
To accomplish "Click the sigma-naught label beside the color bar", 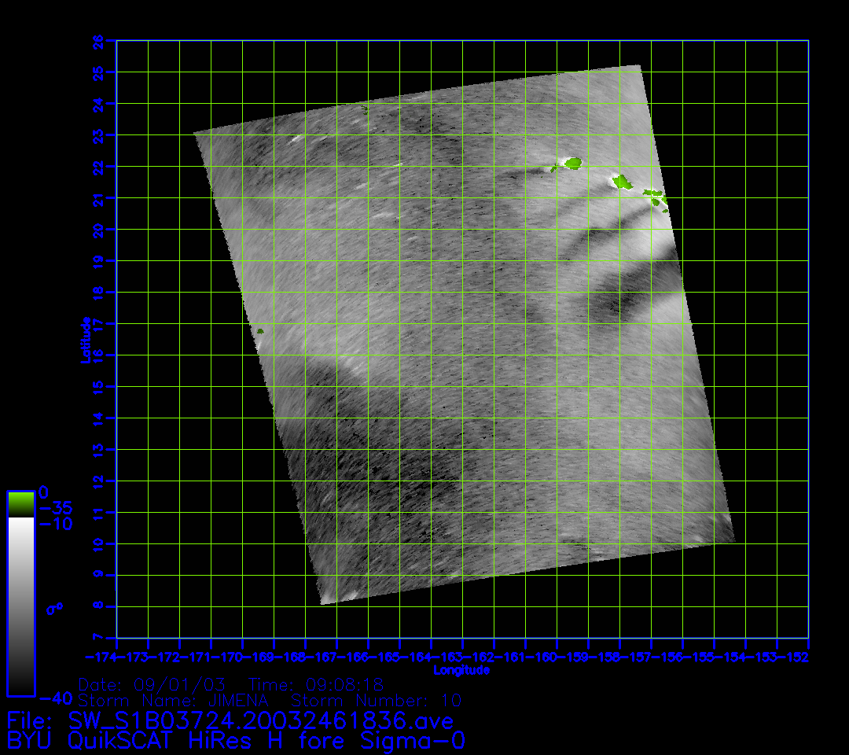I will pyautogui.click(x=54, y=608).
